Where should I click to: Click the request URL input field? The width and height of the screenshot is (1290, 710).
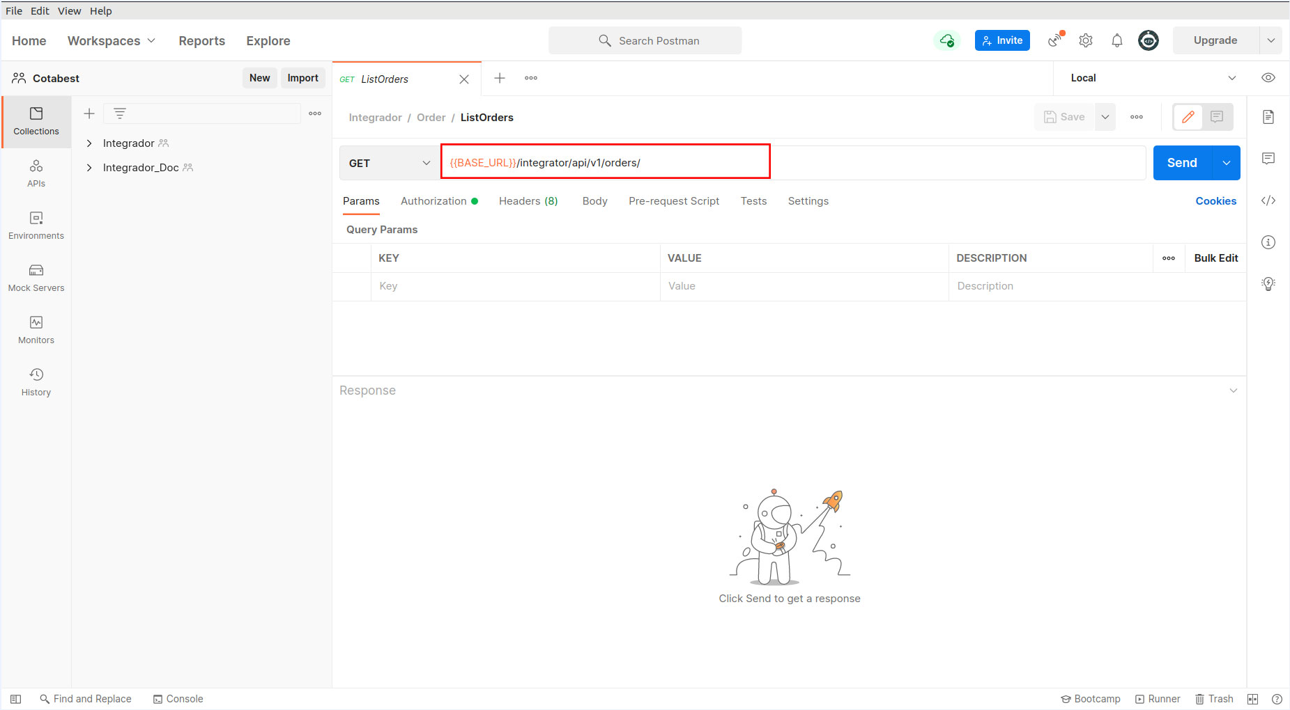pyautogui.click(x=793, y=163)
